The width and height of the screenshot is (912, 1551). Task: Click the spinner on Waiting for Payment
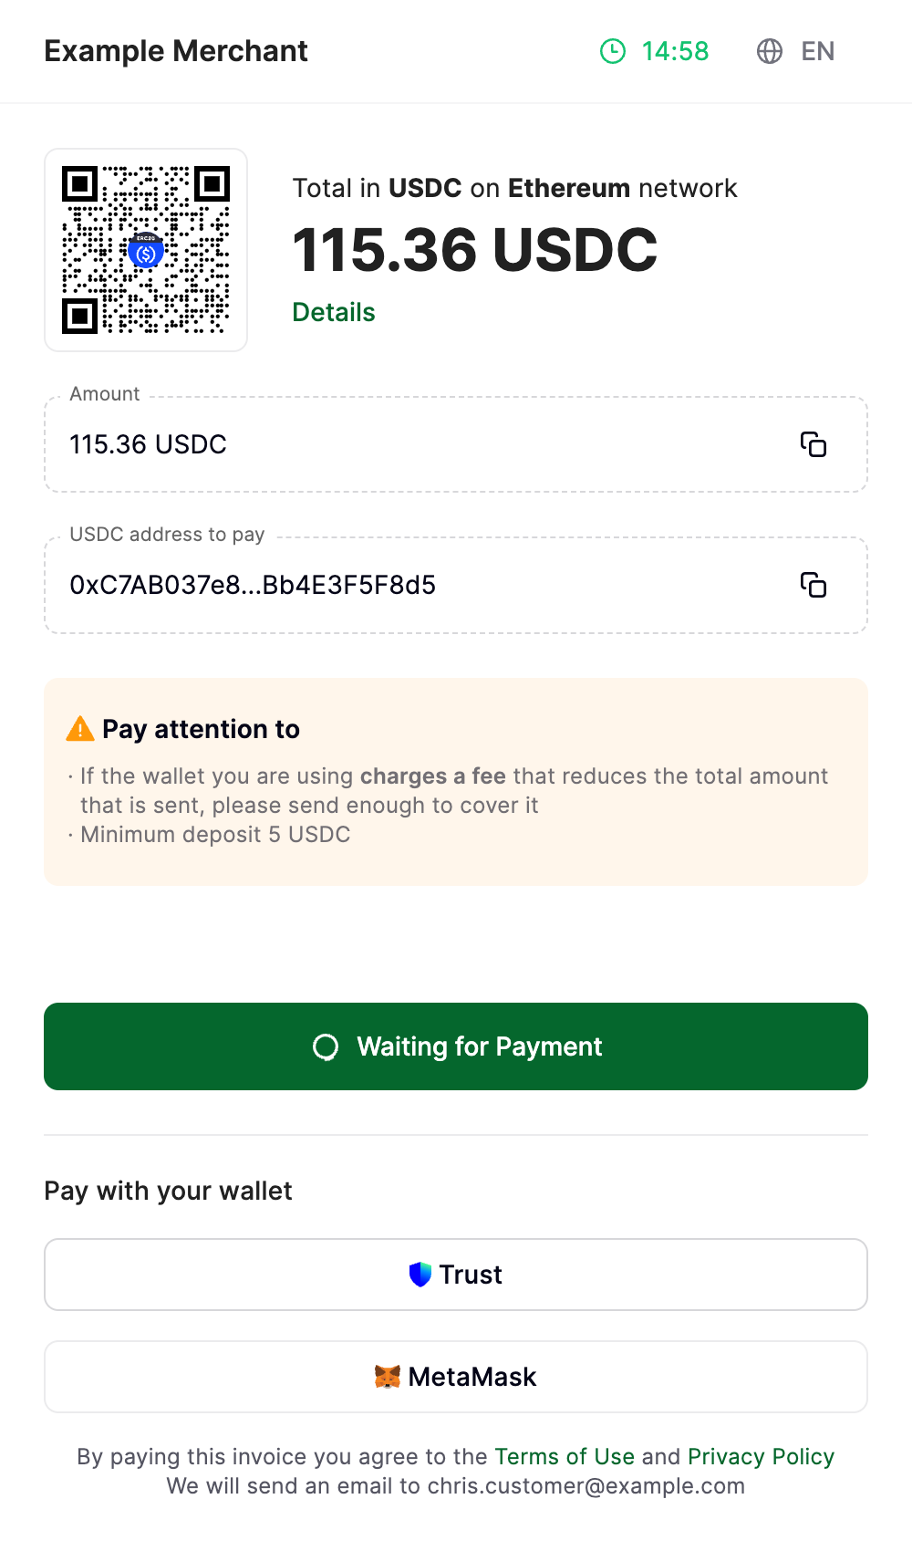click(326, 1046)
